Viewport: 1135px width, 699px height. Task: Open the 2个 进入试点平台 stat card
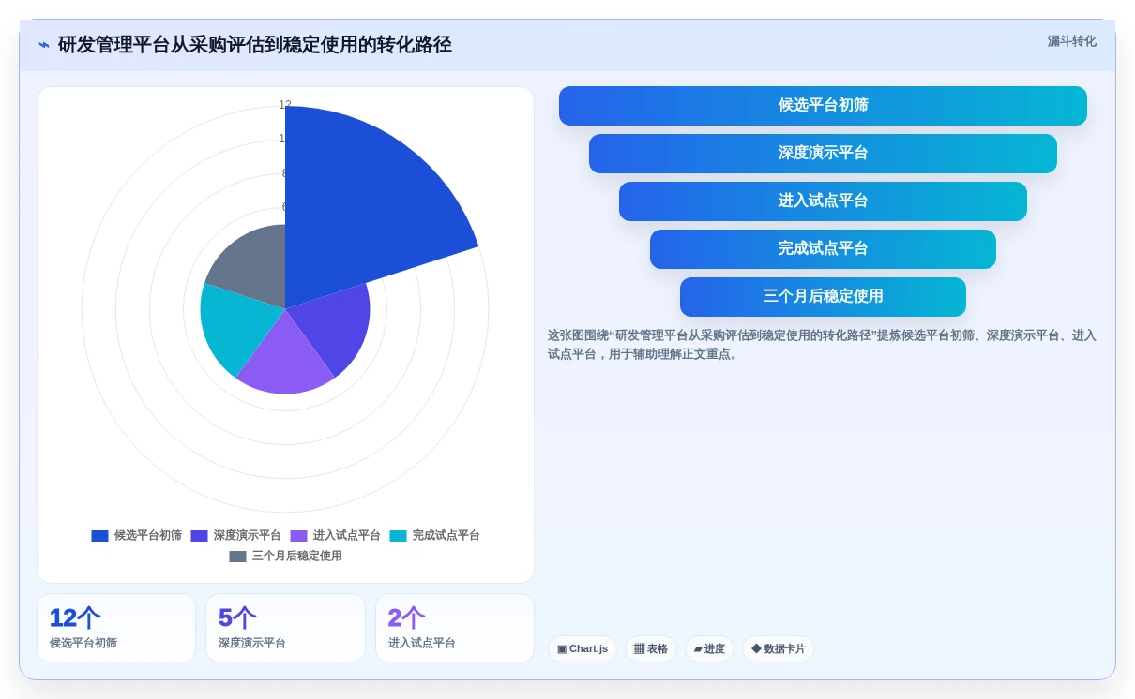(455, 628)
